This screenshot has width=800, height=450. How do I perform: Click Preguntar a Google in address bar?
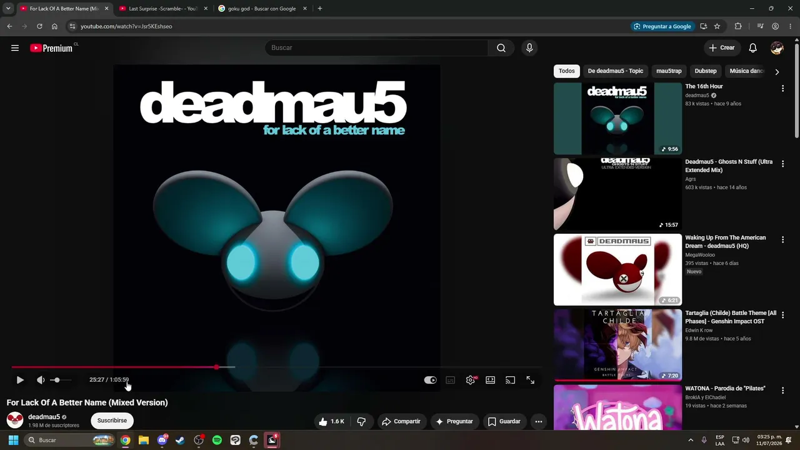point(662,26)
